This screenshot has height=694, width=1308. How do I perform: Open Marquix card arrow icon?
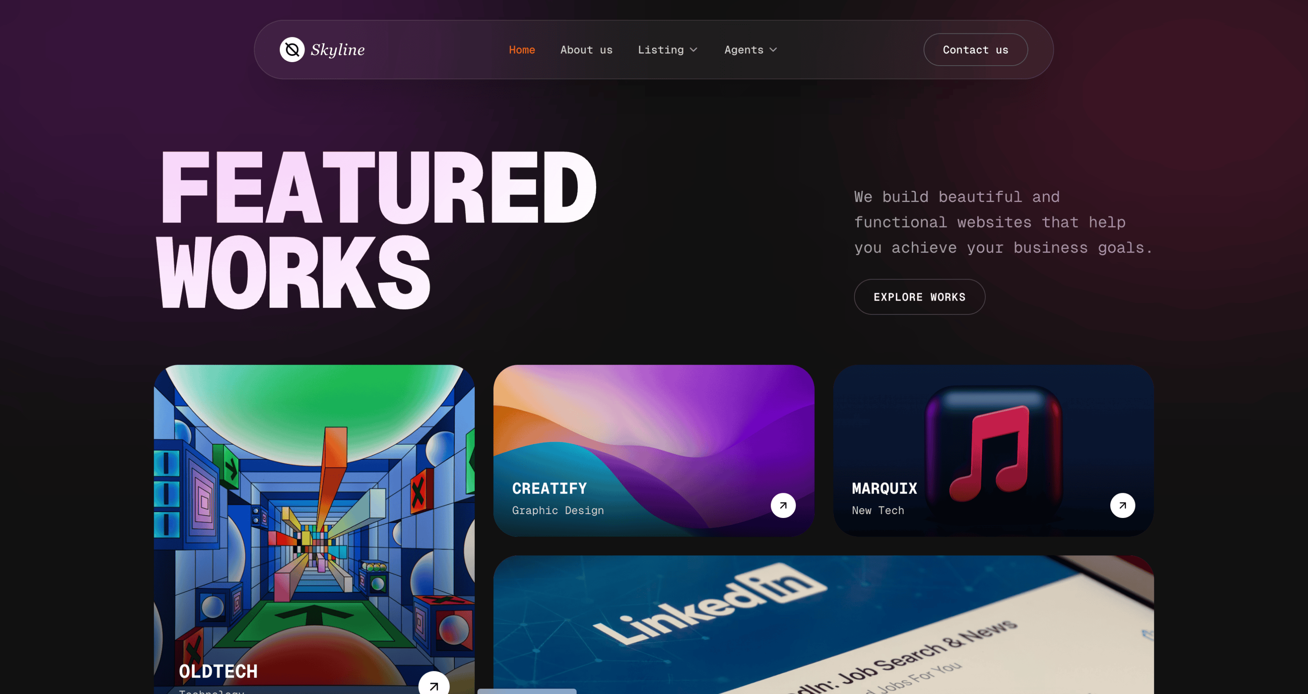pos(1122,505)
